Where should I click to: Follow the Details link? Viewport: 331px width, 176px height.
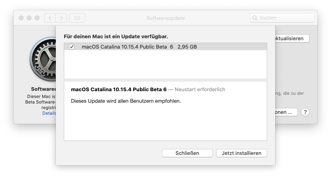pos(49,113)
